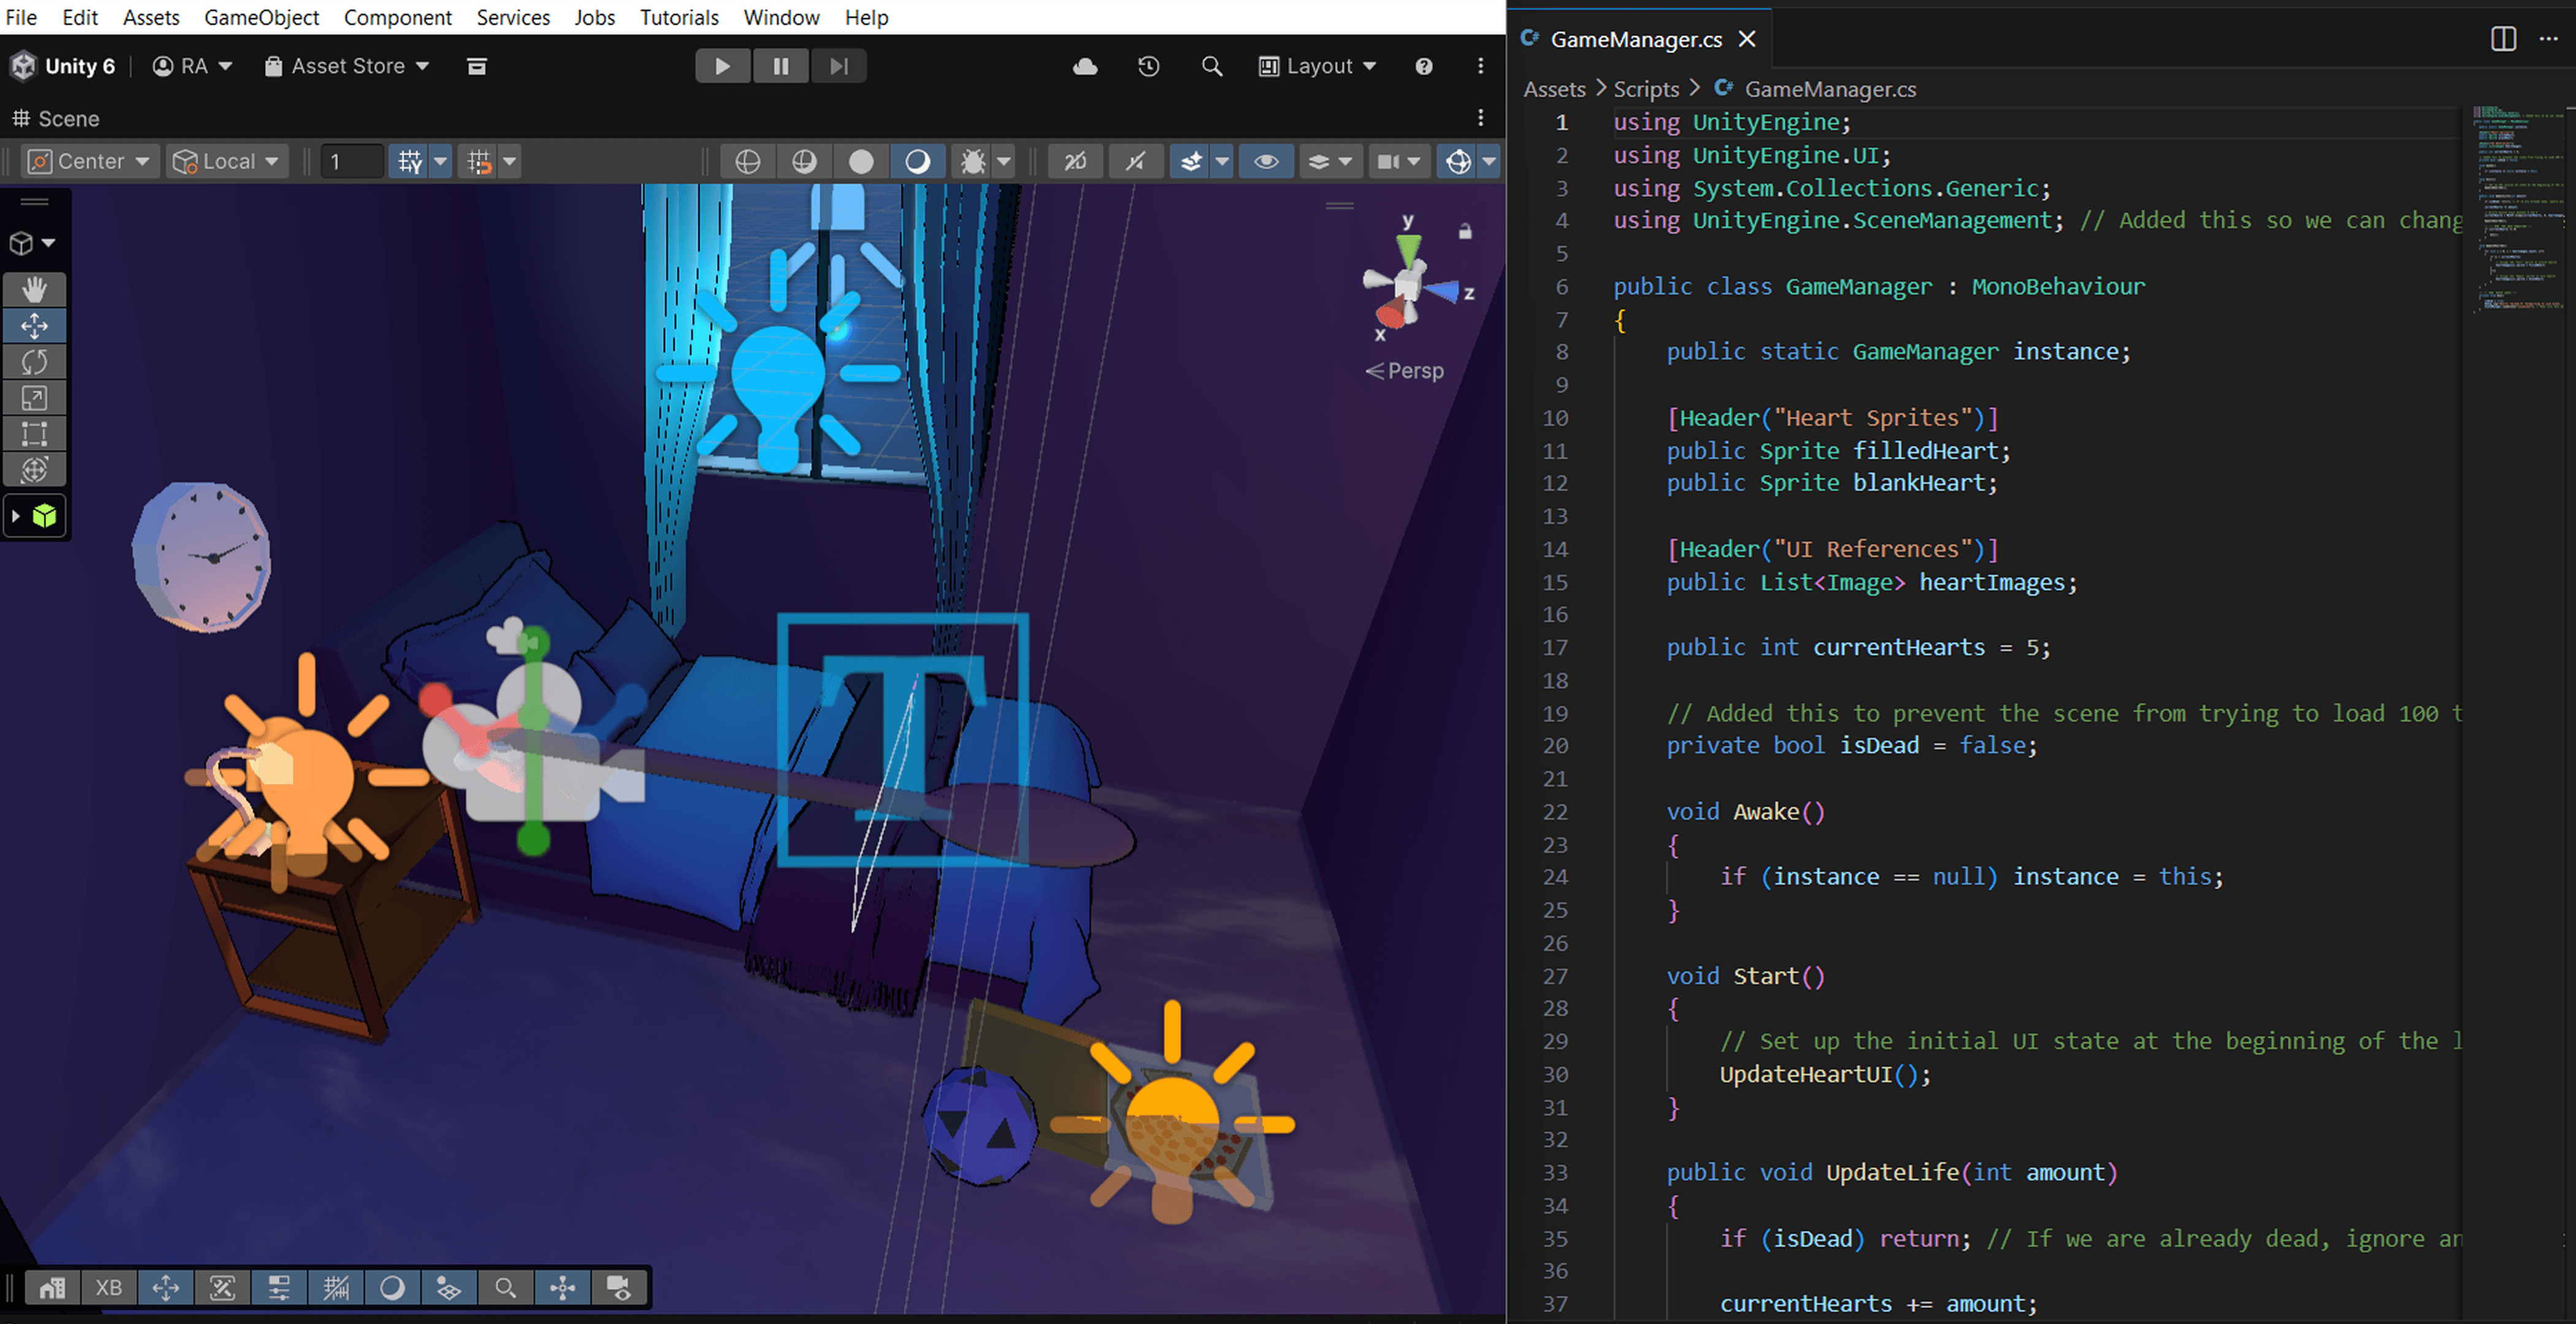Open the Center pivot mode dropdown

(x=90, y=162)
